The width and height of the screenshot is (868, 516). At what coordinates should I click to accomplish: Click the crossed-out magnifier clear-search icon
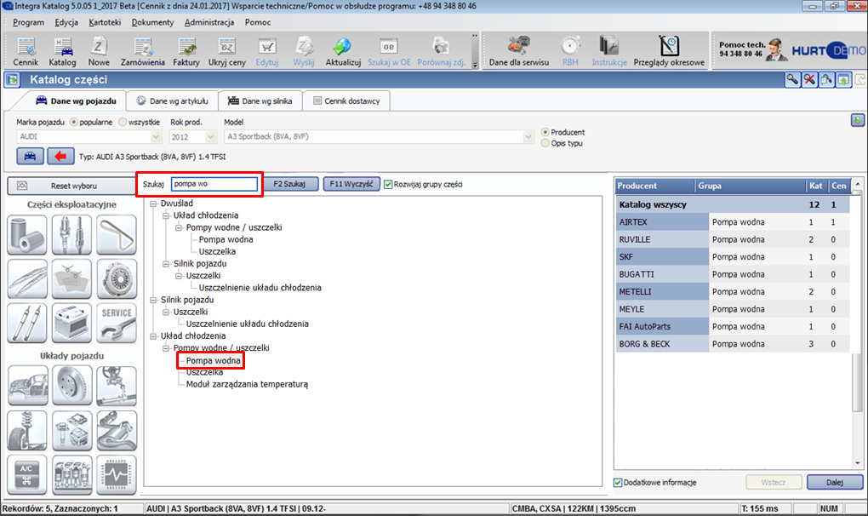coord(809,80)
